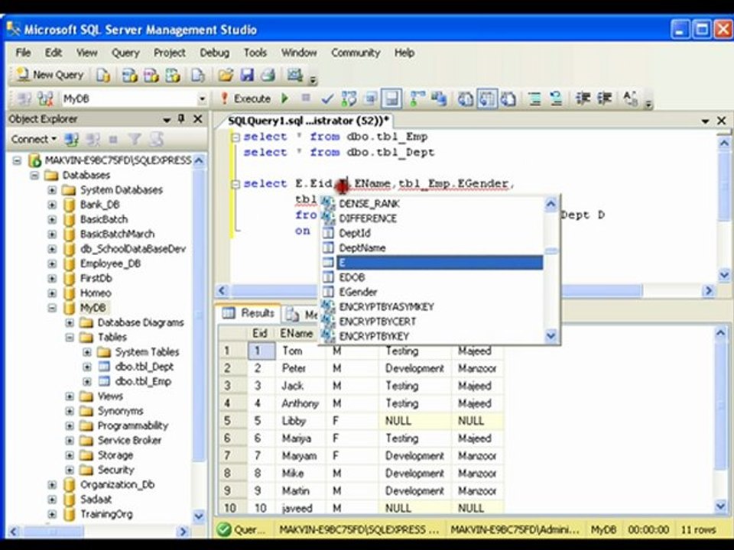Collapse the MyDB database node
The image size is (734, 550).
pyautogui.click(x=52, y=308)
